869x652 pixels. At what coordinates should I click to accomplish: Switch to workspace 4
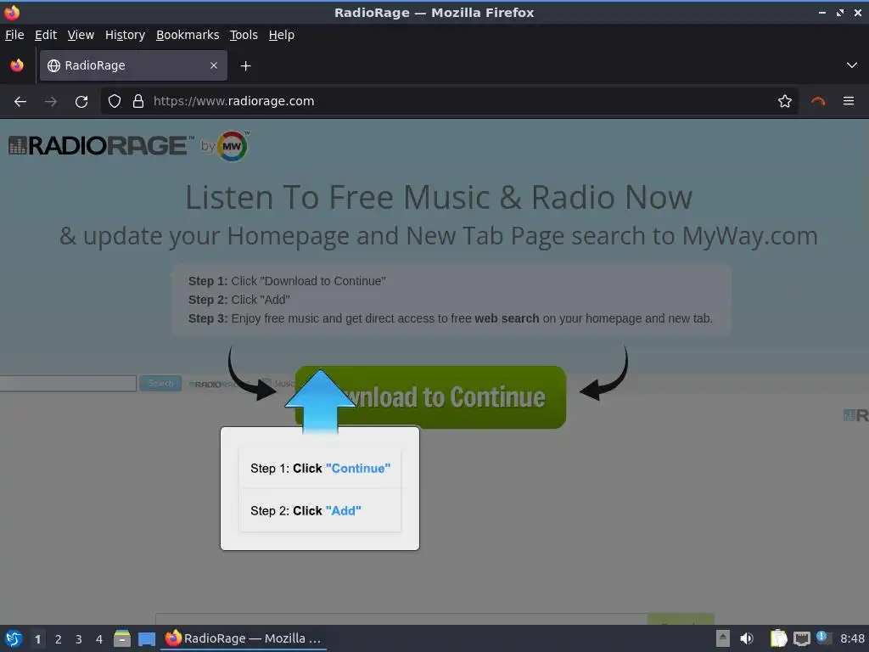click(99, 639)
